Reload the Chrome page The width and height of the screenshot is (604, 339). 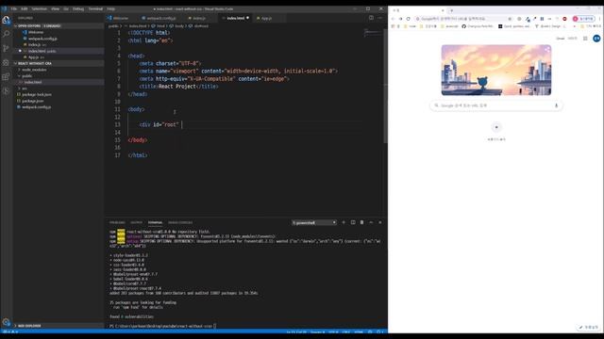409,19
